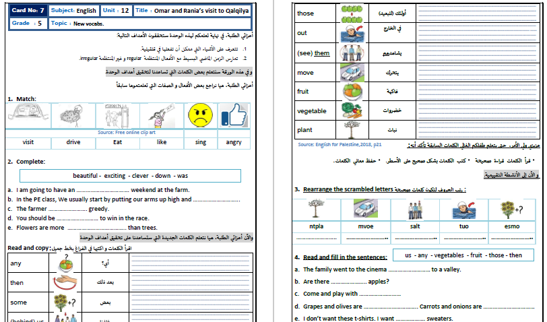Click the scrambled word 'esmo'
The height and width of the screenshot is (322, 547).
tap(512, 226)
